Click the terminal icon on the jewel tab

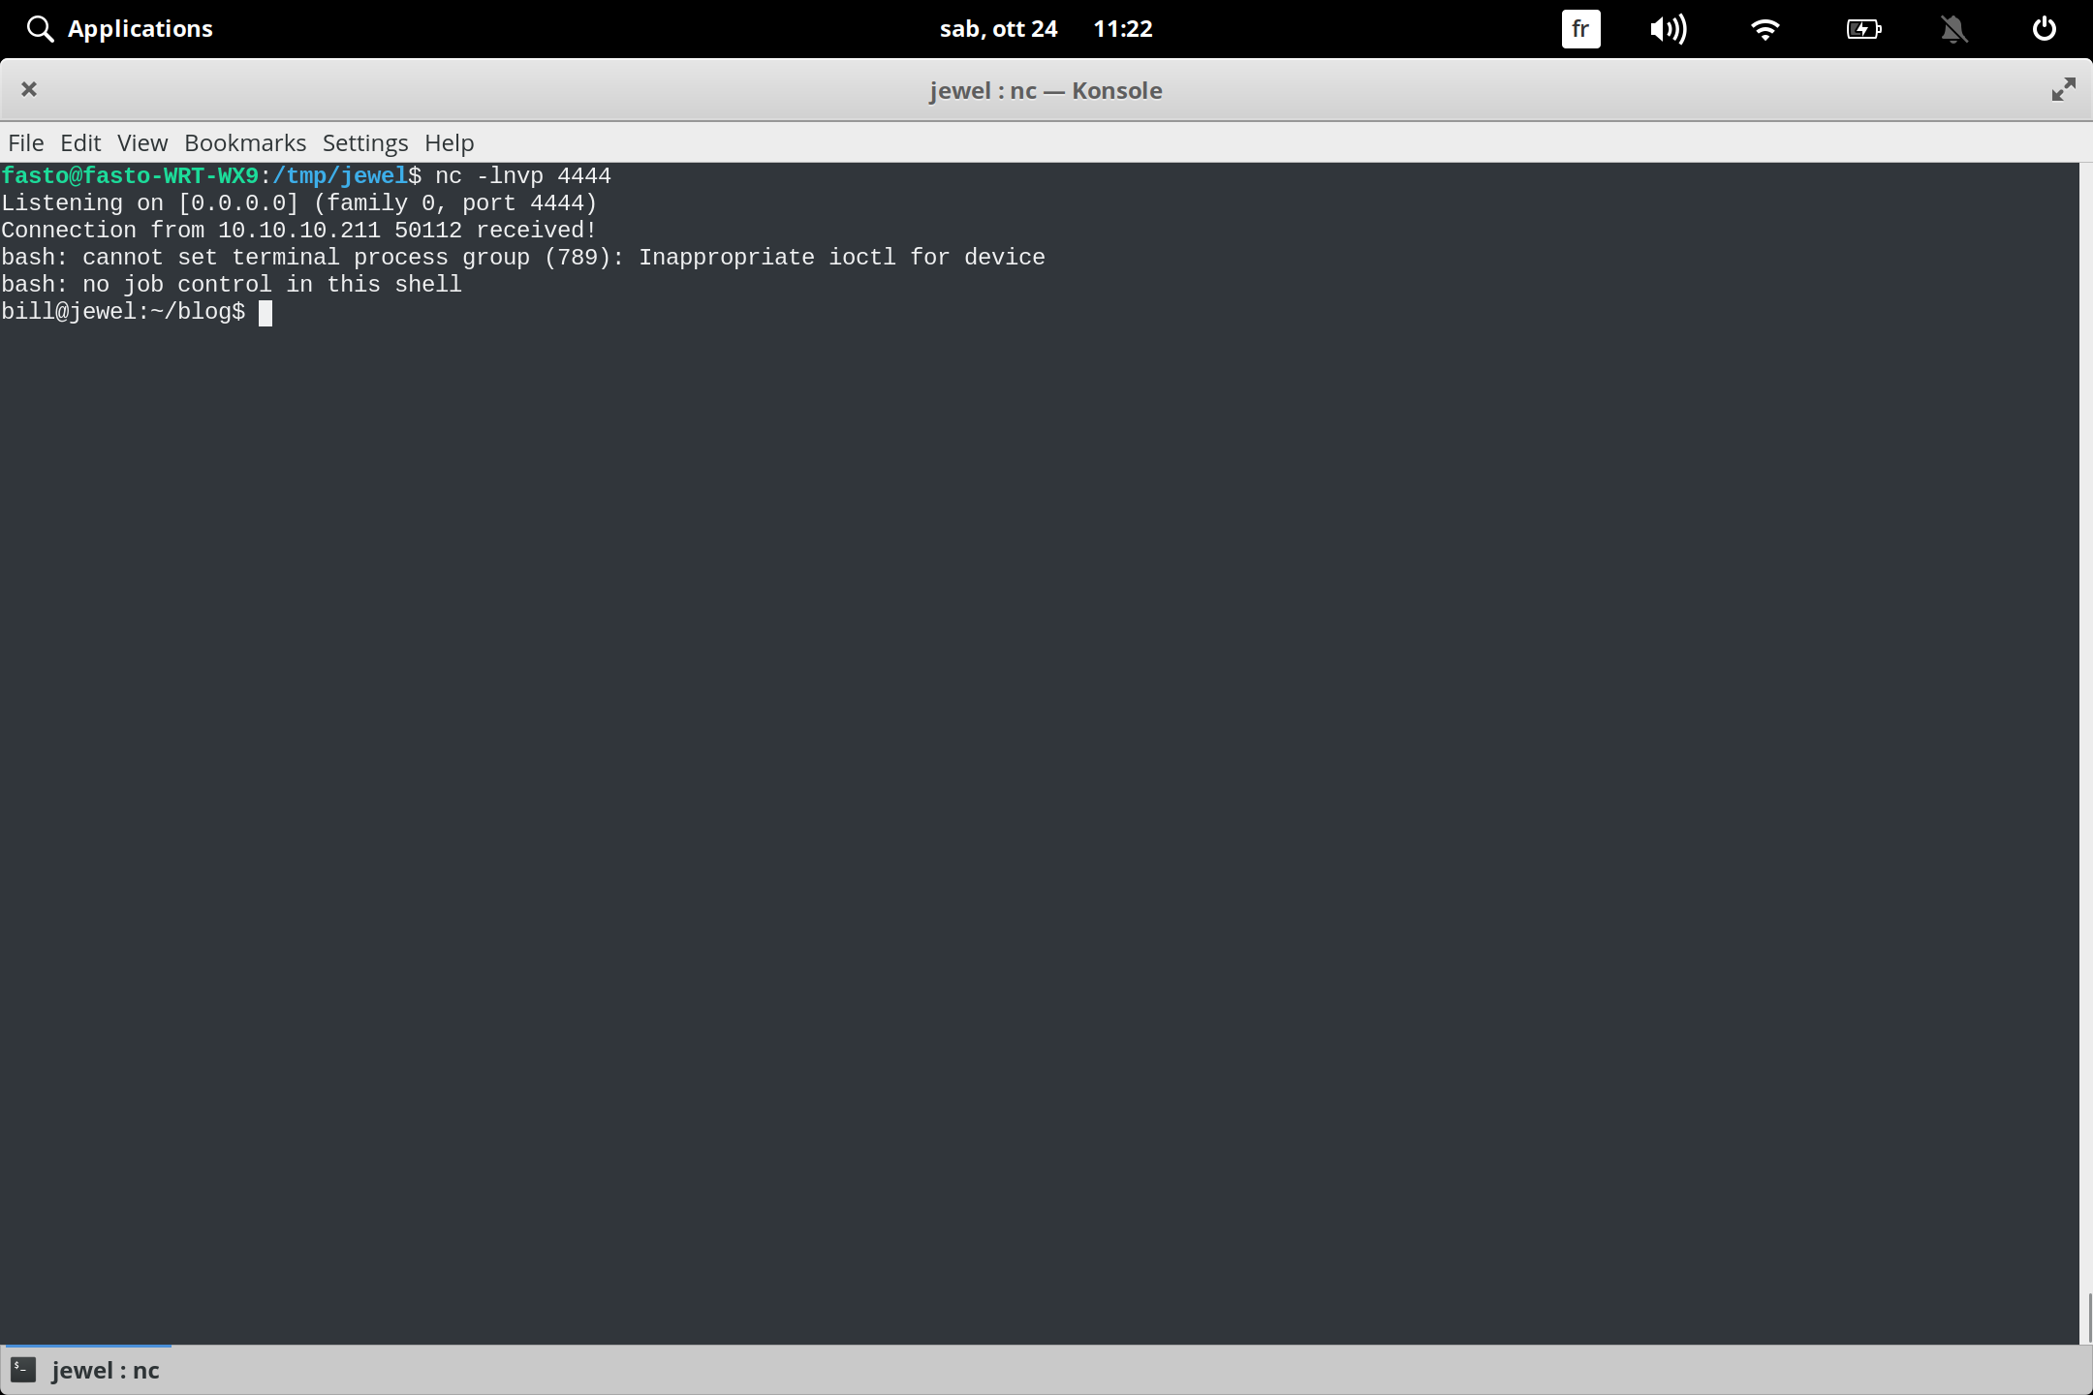(22, 1369)
